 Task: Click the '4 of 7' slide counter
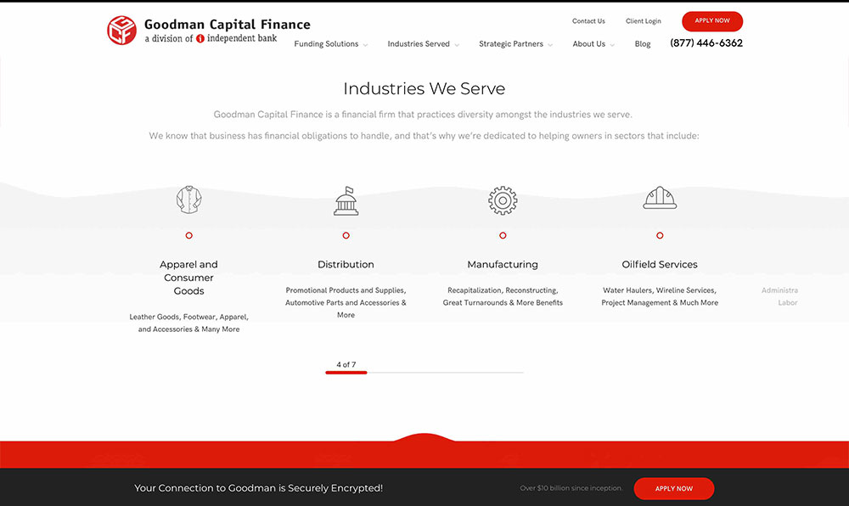346,365
